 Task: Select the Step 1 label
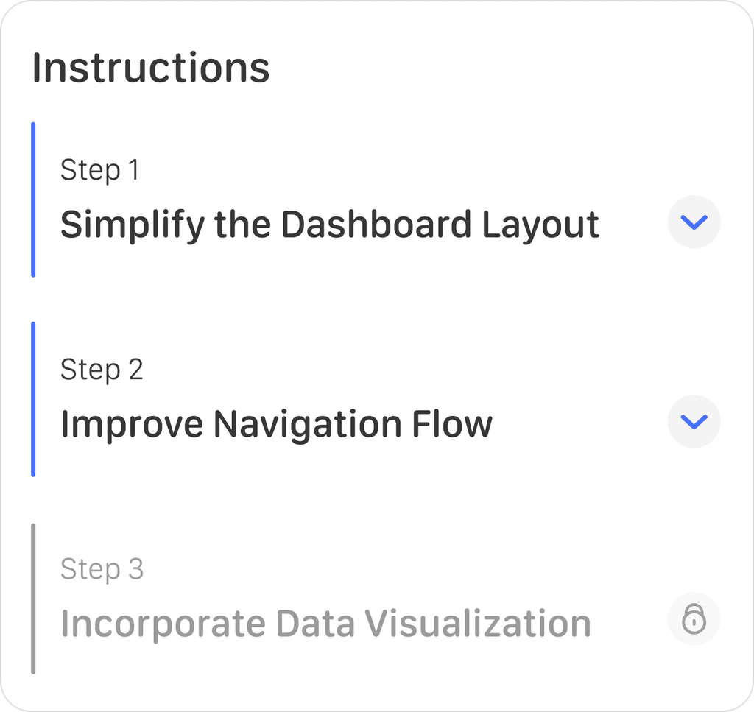[x=99, y=170]
